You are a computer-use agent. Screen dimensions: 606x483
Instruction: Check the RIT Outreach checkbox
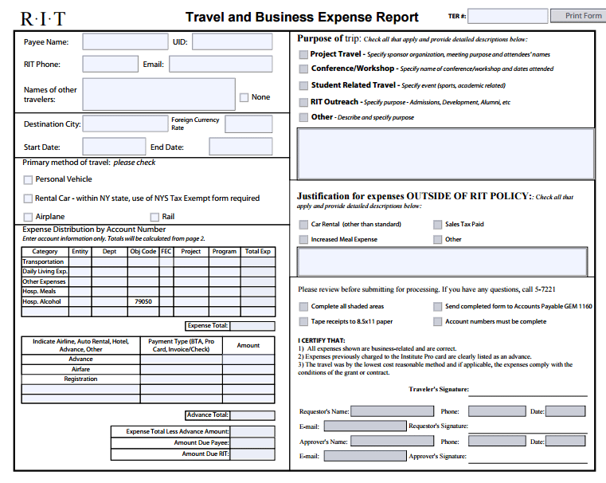click(303, 103)
